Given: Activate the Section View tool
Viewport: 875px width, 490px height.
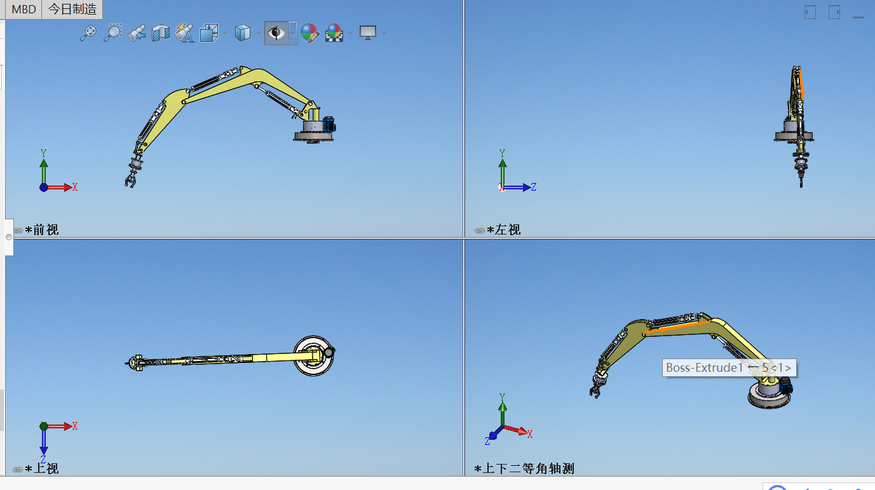Looking at the screenshot, I should click(161, 32).
